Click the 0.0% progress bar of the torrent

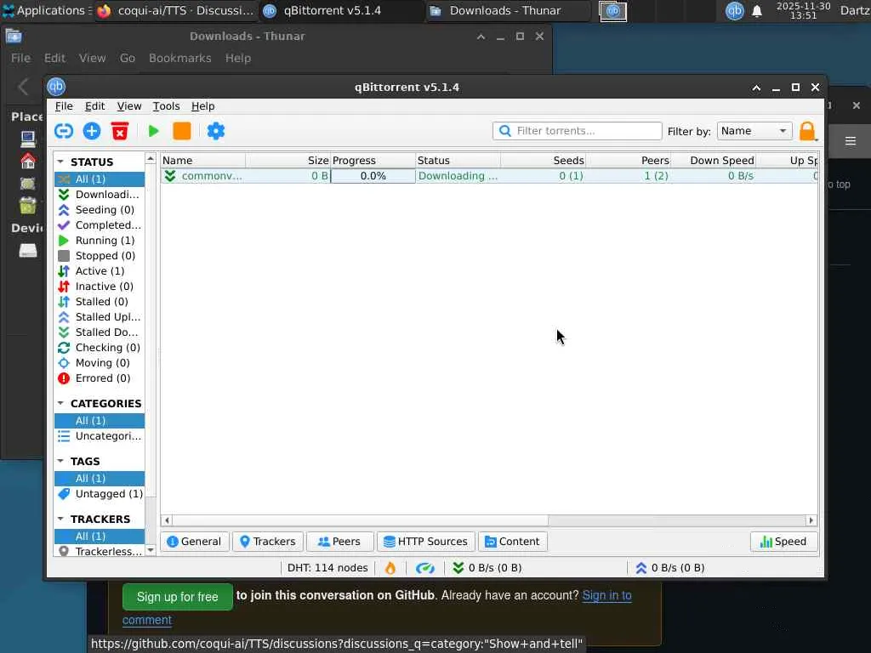[373, 176]
